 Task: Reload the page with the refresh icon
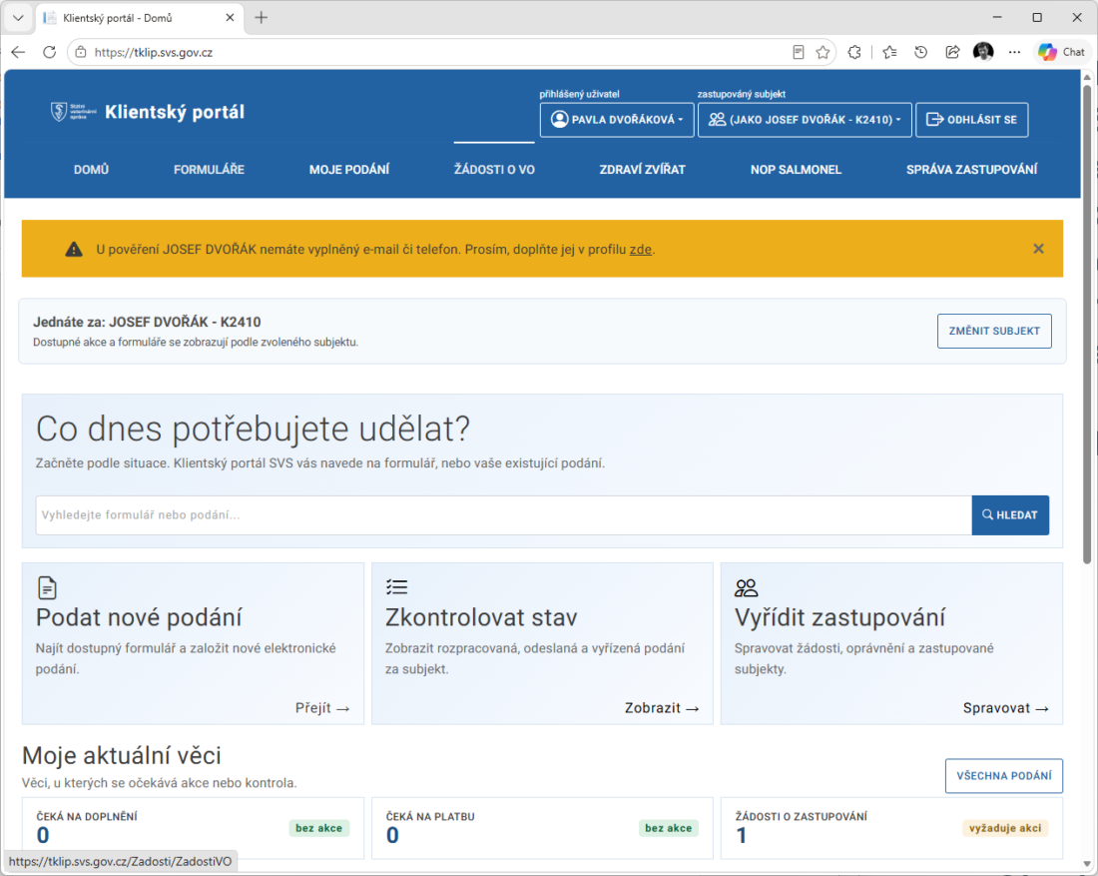(49, 52)
